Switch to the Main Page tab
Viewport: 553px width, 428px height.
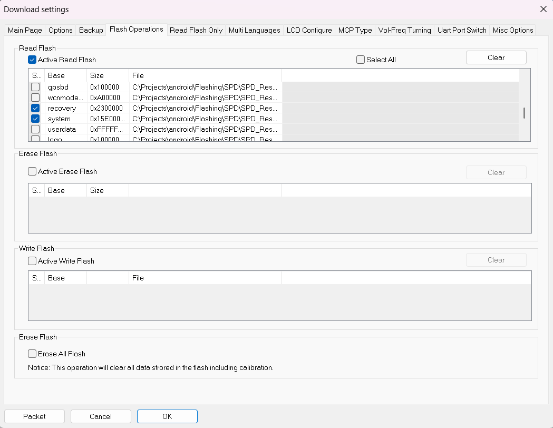(x=25, y=30)
